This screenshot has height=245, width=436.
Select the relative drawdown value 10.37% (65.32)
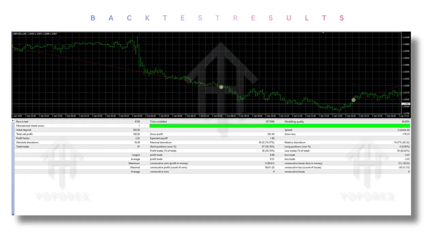pos(402,143)
